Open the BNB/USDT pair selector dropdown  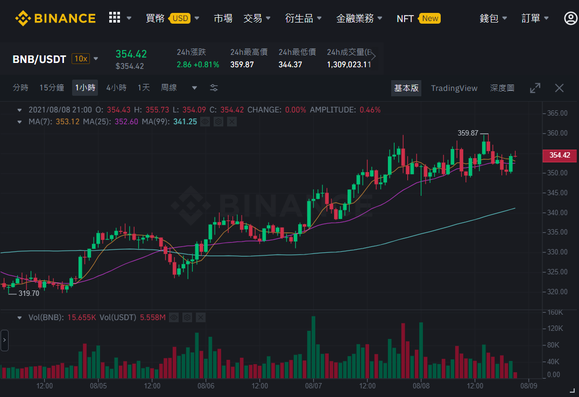point(96,59)
